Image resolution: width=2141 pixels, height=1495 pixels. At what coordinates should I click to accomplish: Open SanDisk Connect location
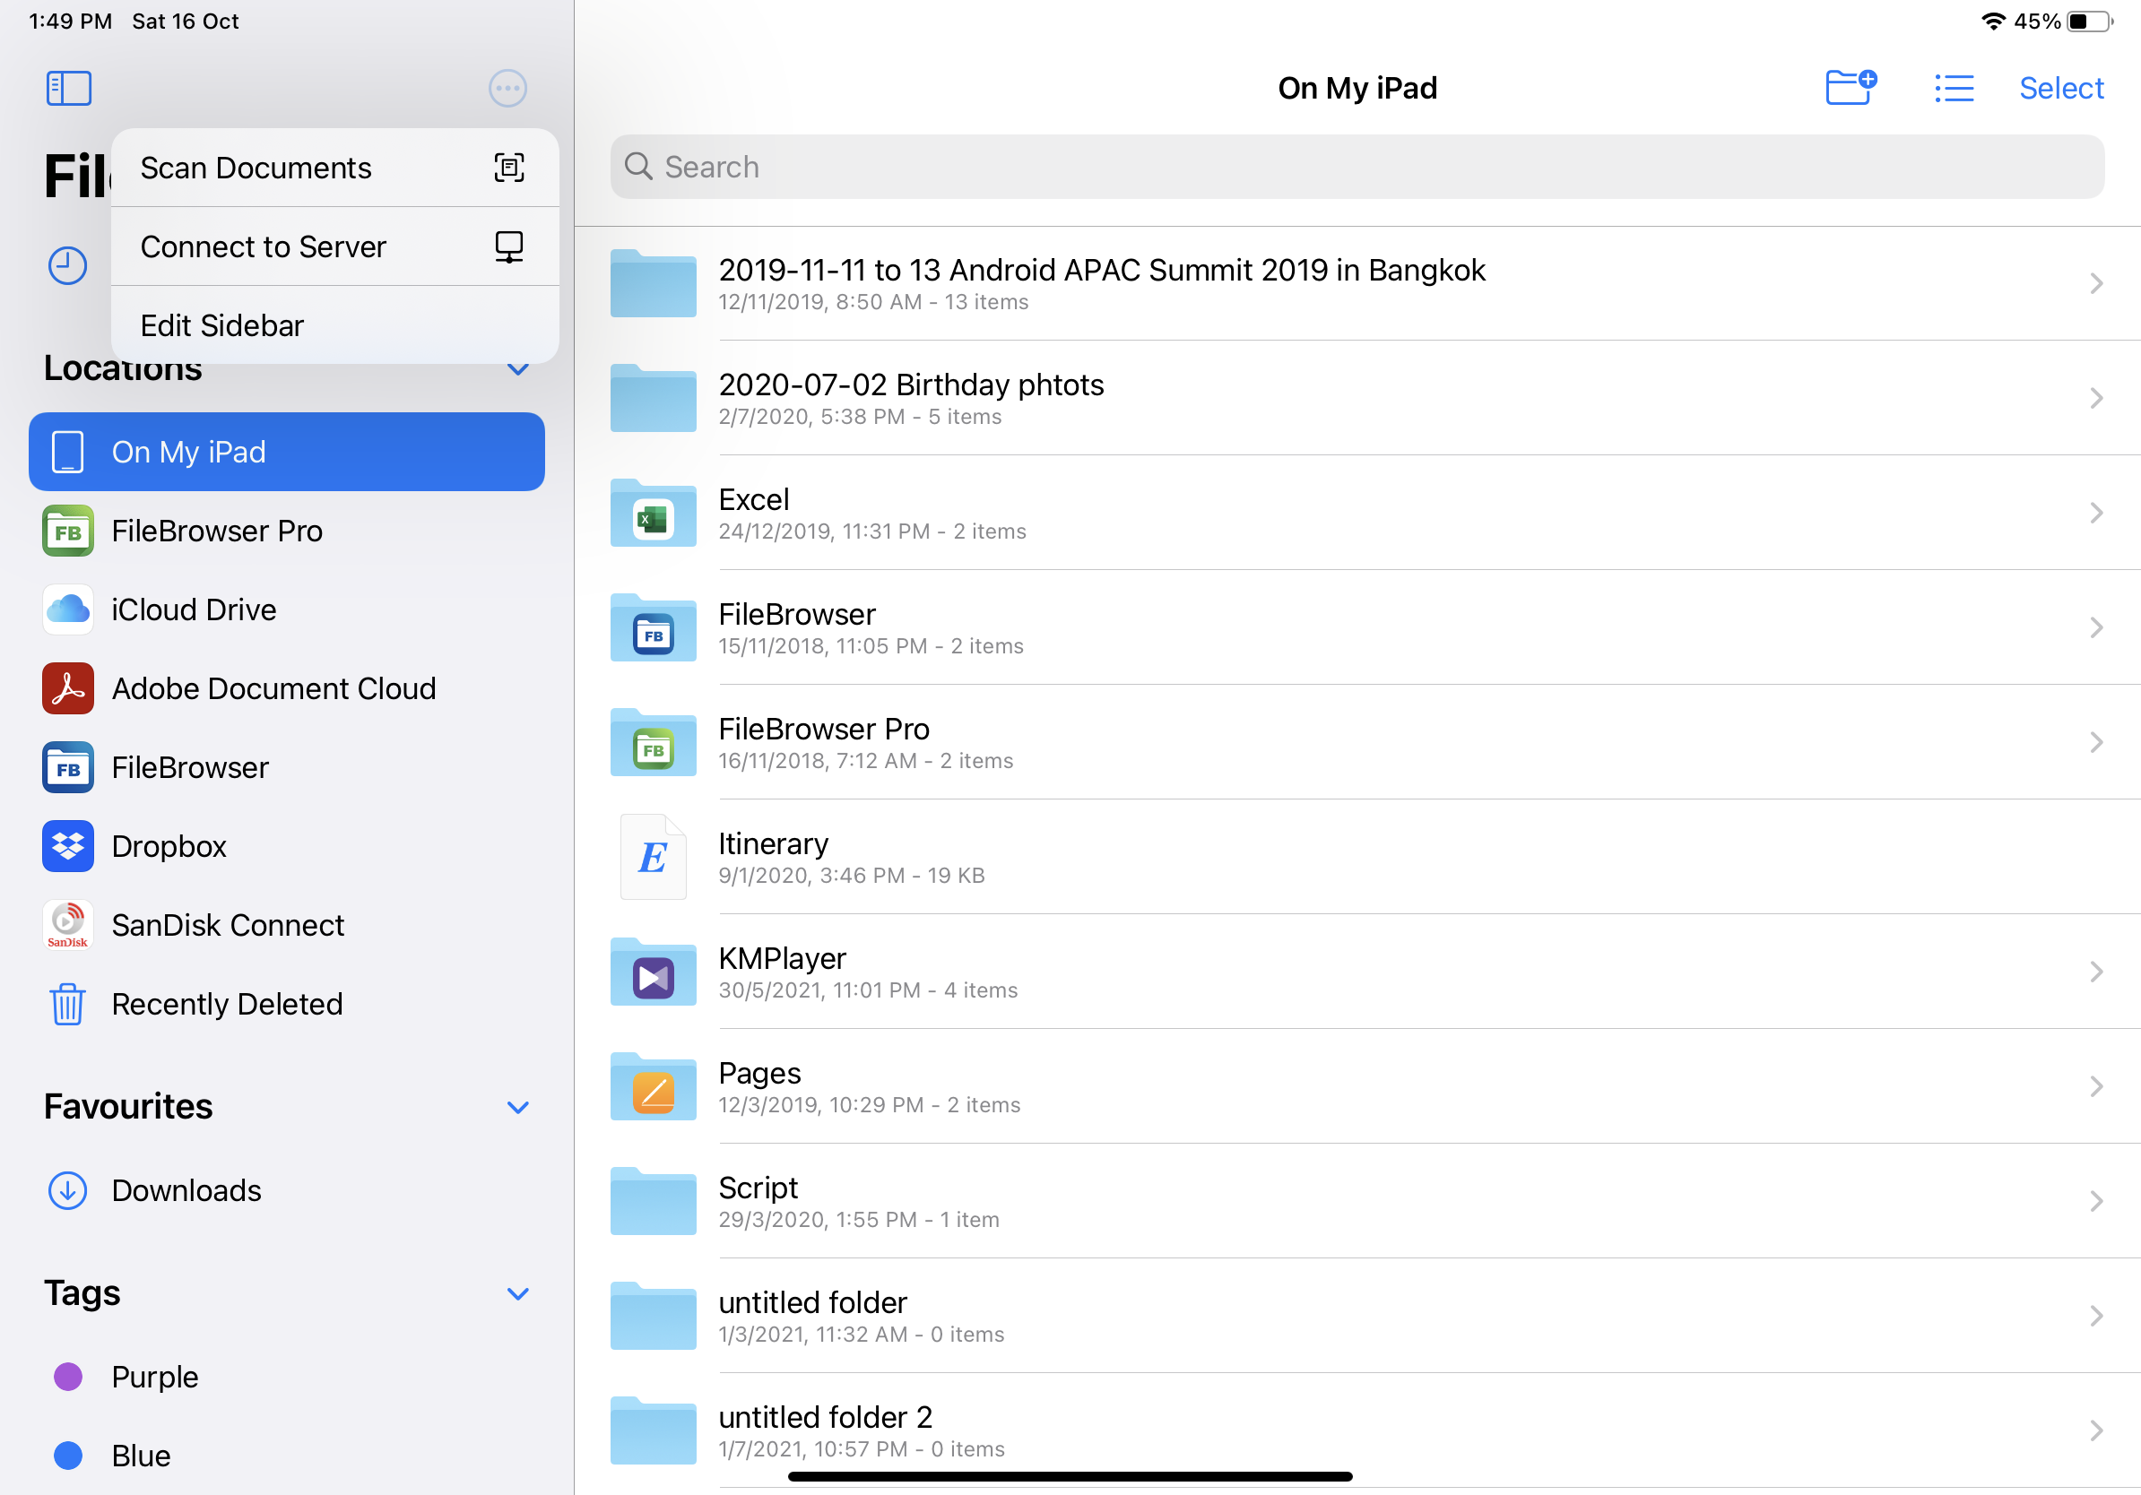point(228,926)
